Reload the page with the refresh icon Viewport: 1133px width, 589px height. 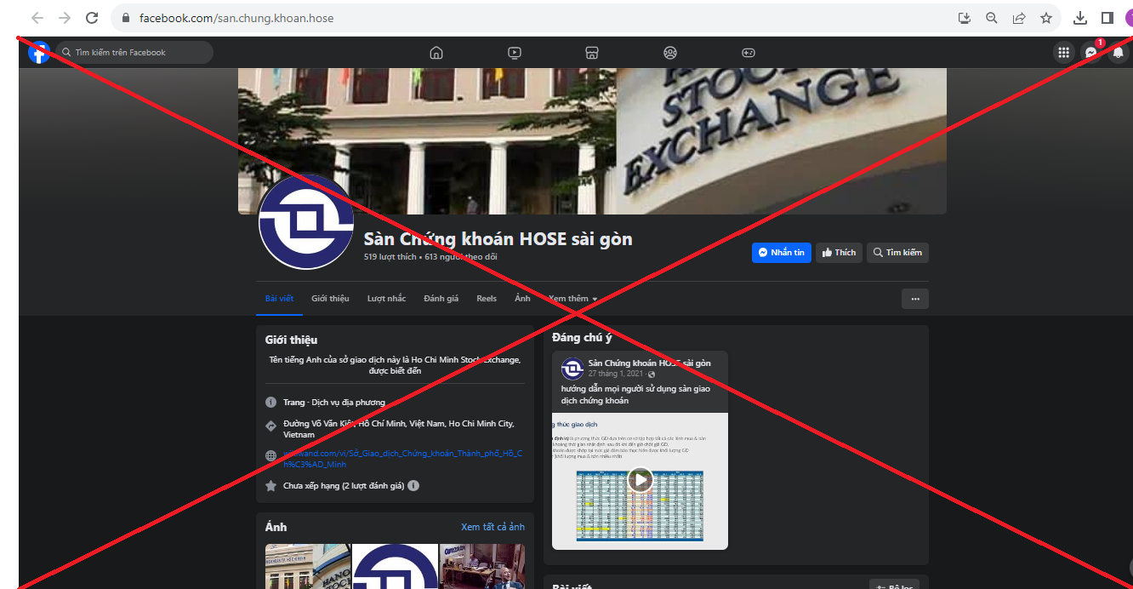point(91,17)
